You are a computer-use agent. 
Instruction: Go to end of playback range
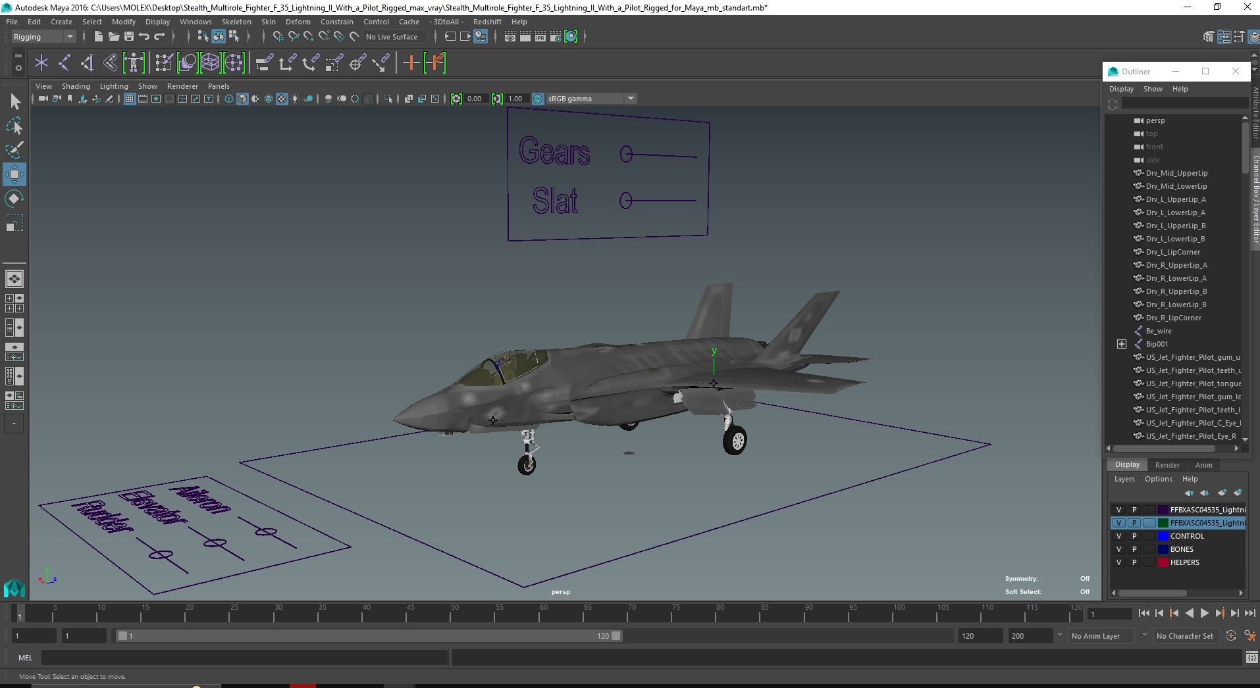1249,613
